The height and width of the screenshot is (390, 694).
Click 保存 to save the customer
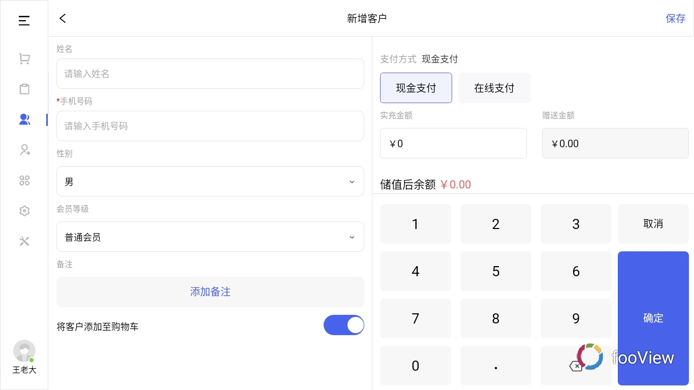point(675,18)
